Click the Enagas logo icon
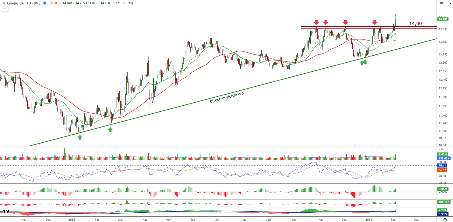 pyautogui.click(x=4, y=3)
